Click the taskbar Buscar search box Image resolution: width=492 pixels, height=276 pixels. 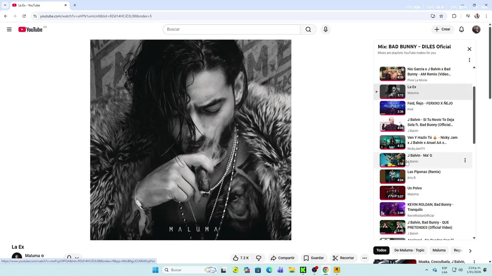[x=189, y=270]
